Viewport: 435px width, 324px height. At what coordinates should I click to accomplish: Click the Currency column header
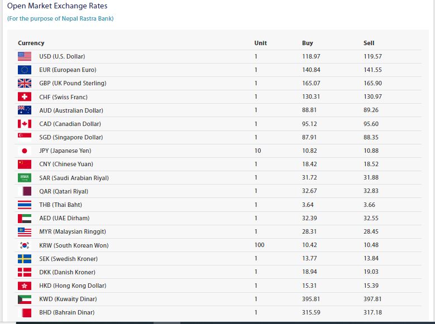pyautogui.click(x=31, y=43)
